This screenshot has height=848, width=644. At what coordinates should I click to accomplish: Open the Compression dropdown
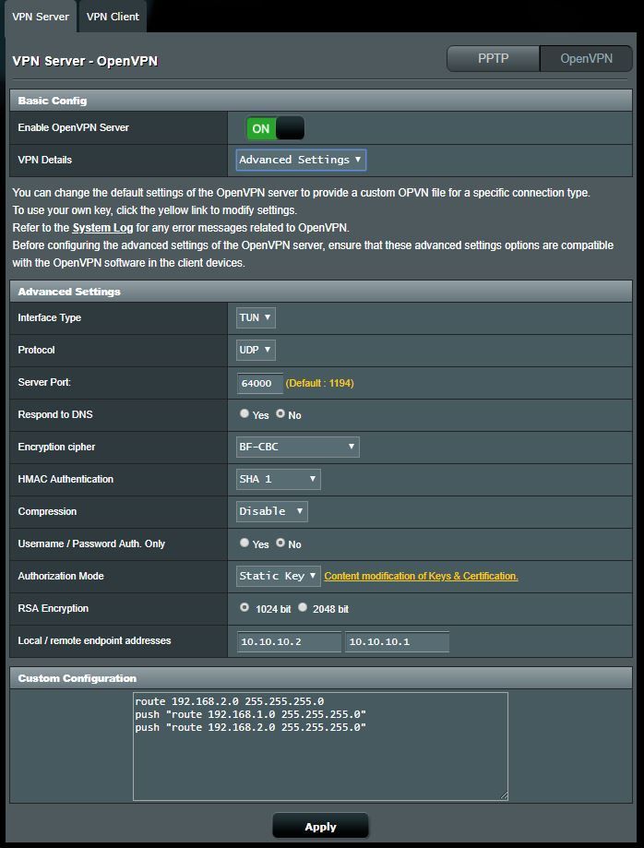(272, 511)
